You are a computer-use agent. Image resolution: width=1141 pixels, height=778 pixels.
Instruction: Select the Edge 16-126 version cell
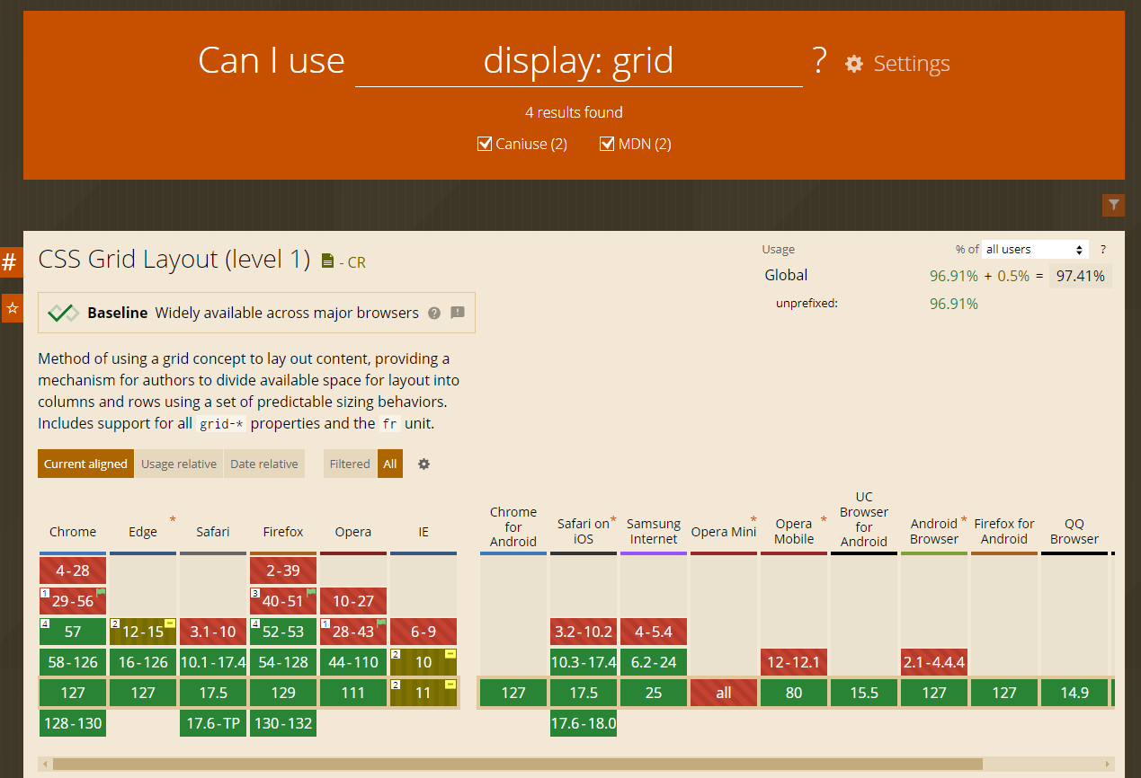143,662
